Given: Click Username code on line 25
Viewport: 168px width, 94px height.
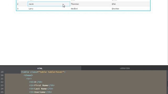Looking at the screenshot, I should pos(40,92).
